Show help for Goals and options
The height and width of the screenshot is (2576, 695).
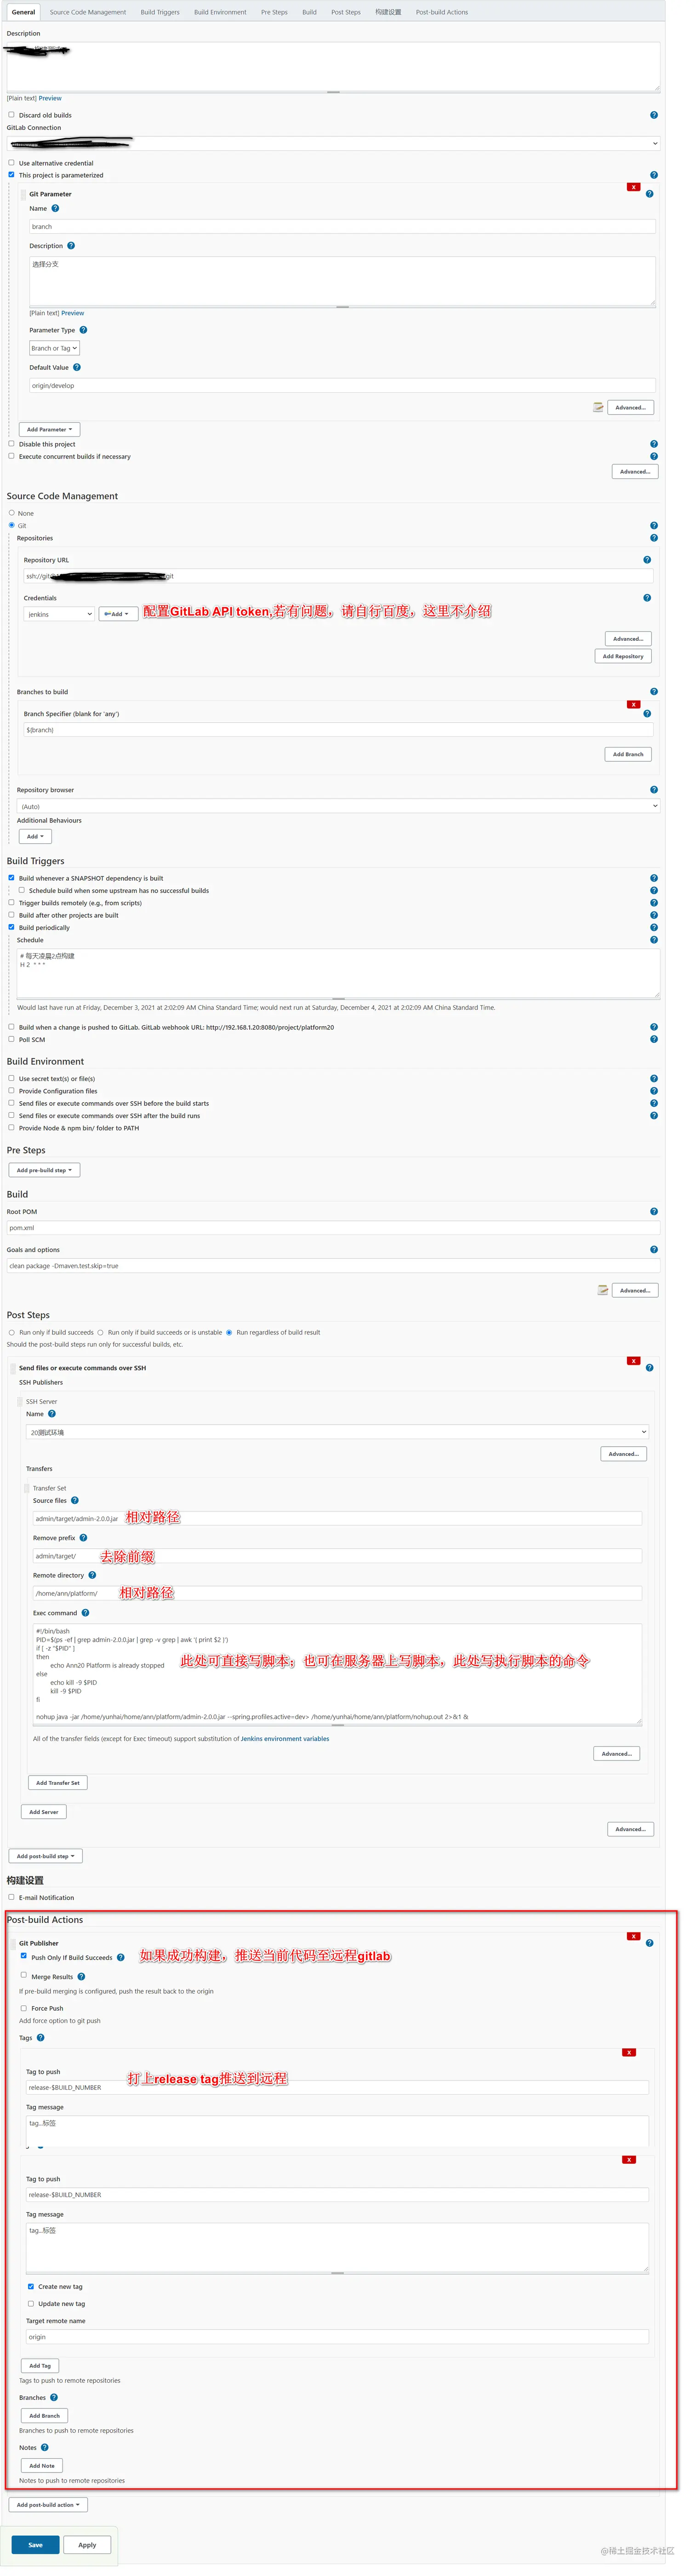coord(654,1250)
